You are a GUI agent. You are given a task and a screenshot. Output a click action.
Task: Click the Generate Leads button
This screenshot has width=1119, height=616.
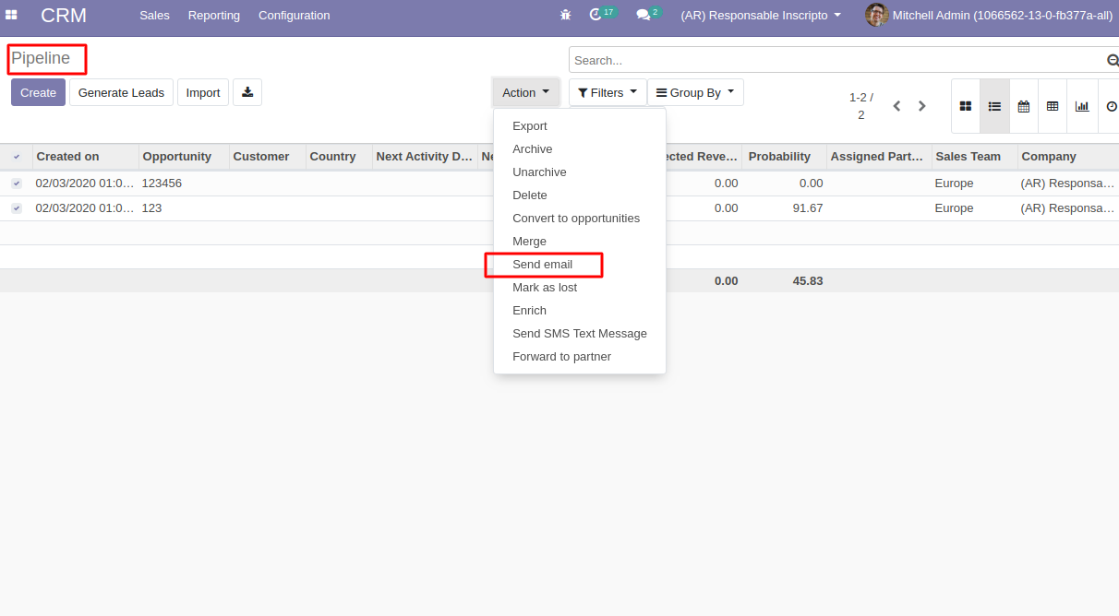click(121, 92)
